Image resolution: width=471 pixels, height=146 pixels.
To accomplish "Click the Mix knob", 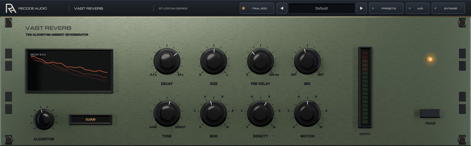I will click(307, 61).
